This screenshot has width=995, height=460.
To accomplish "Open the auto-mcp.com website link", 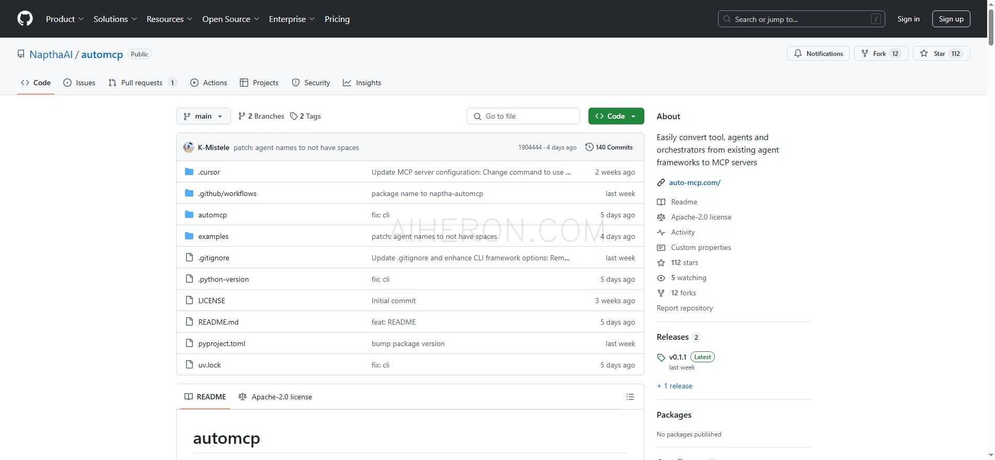I will point(695,182).
